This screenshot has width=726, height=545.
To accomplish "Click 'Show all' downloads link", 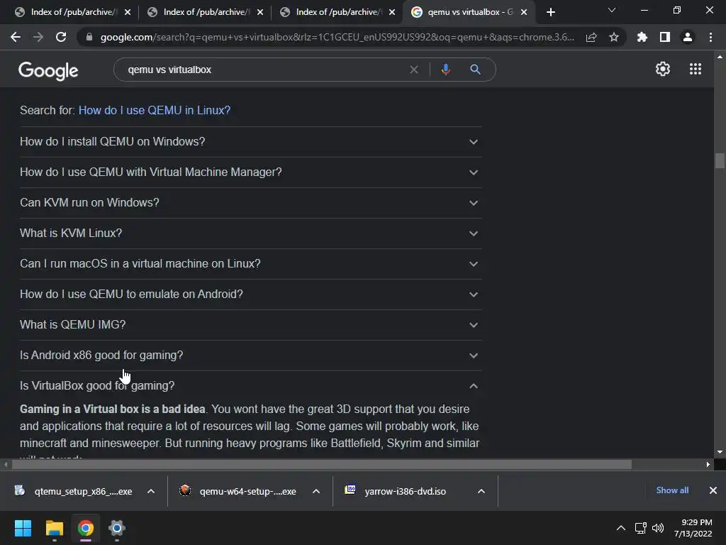I will (672, 490).
